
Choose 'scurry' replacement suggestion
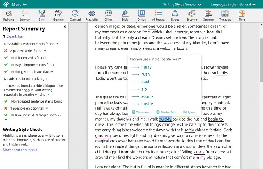147,96
